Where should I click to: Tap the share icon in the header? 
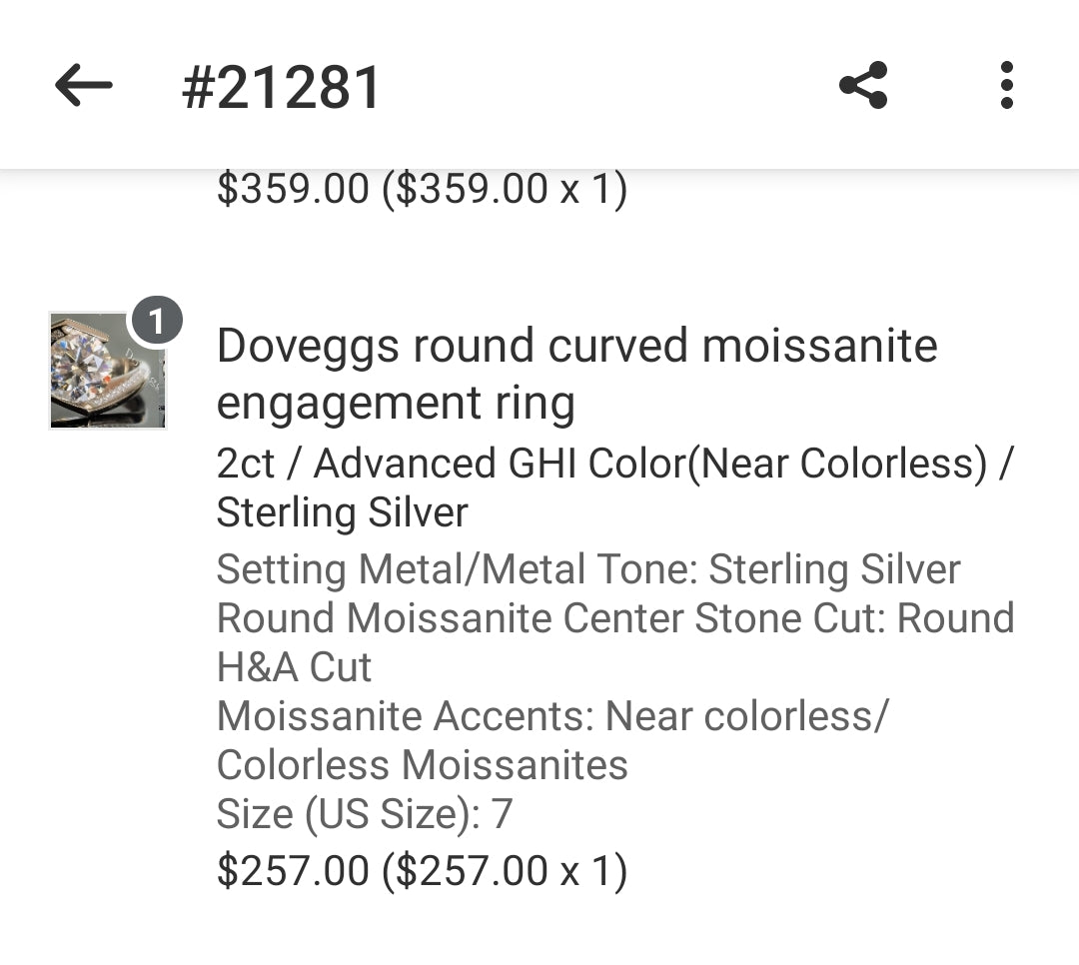tap(863, 86)
